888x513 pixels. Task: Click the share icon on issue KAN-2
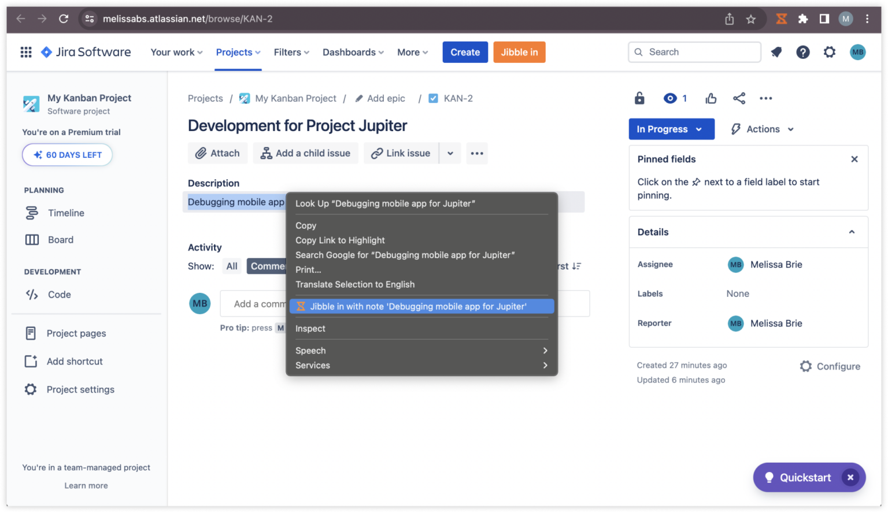pos(739,98)
